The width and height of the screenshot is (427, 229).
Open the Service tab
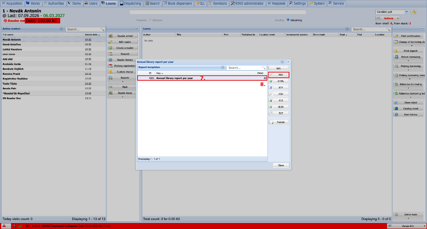coord(336,3)
